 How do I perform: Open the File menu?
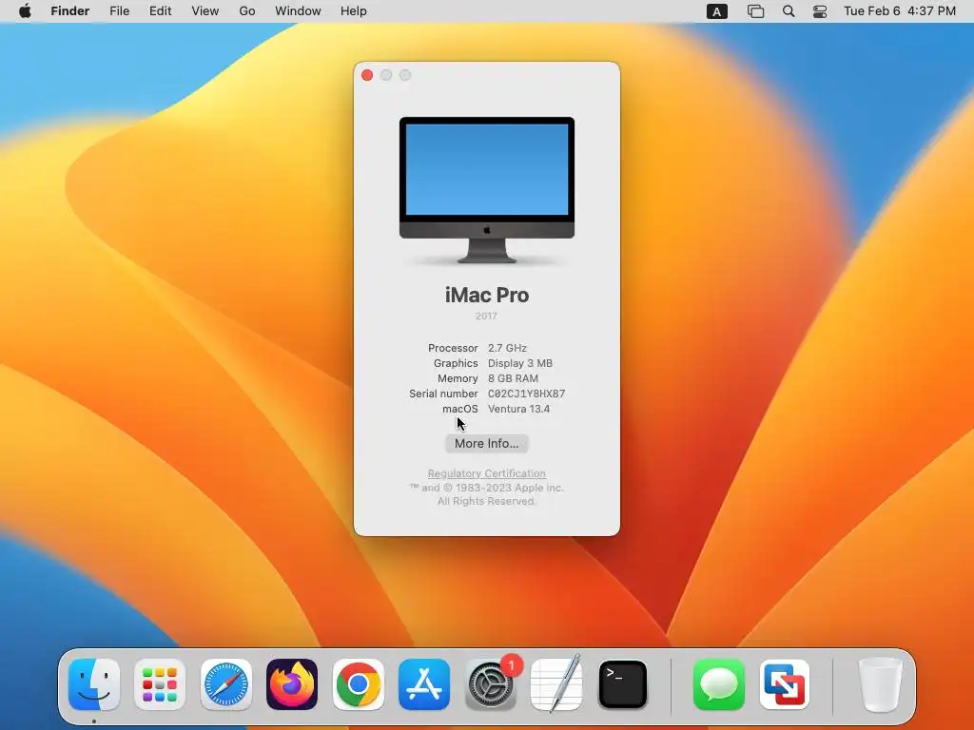point(119,11)
